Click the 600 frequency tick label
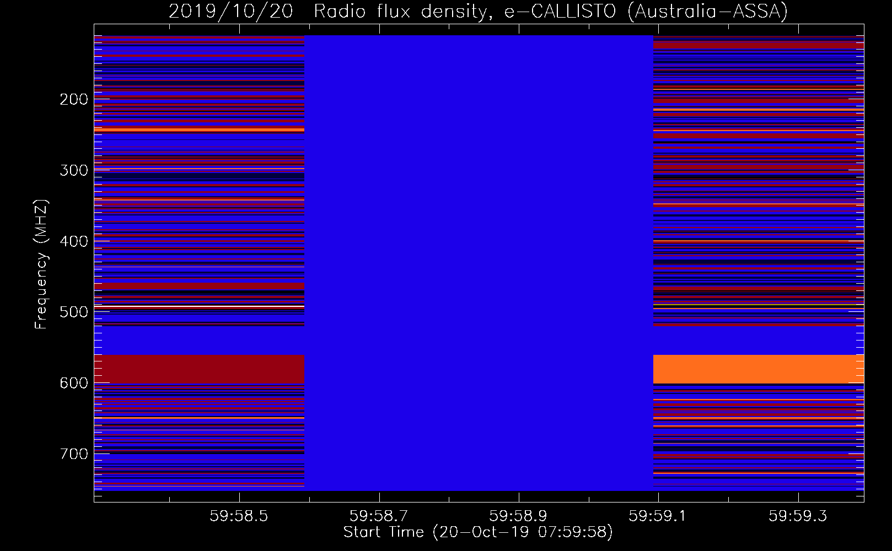This screenshot has height=551, width=892. pyautogui.click(x=74, y=383)
